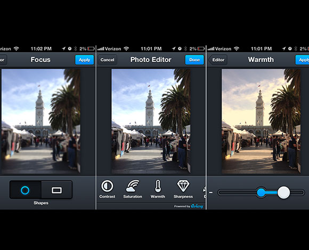Tap location arrow in Warmth status bar

pos(283,48)
